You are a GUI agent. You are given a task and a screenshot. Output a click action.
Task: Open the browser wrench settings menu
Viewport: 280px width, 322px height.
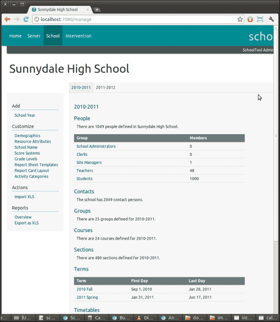(x=271, y=19)
